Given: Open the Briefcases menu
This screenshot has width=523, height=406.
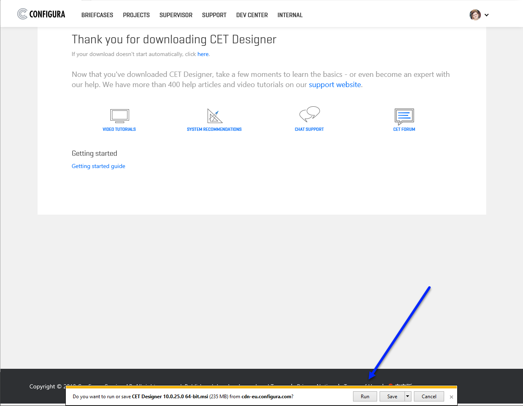Looking at the screenshot, I should pyautogui.click(x=97, y=15).
